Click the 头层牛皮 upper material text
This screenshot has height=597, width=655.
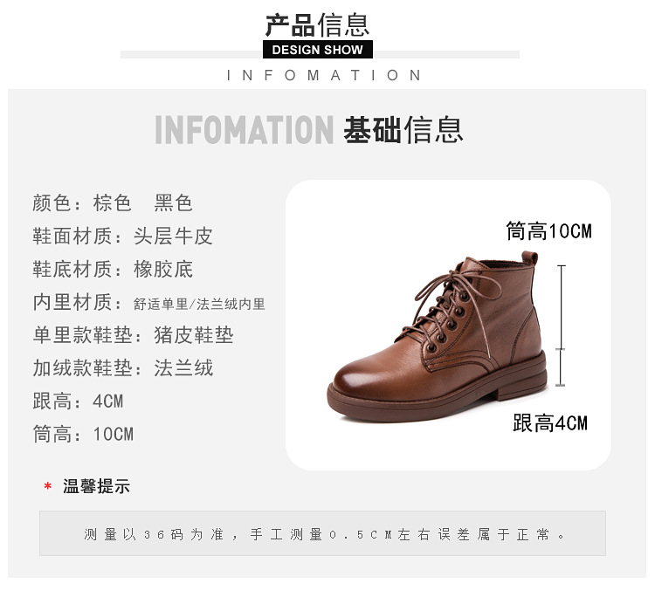click(x=174, y=237)
